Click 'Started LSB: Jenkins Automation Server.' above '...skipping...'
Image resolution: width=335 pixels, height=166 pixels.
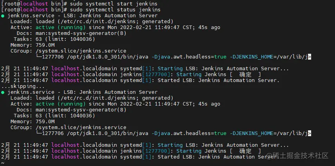click(218, 80)
